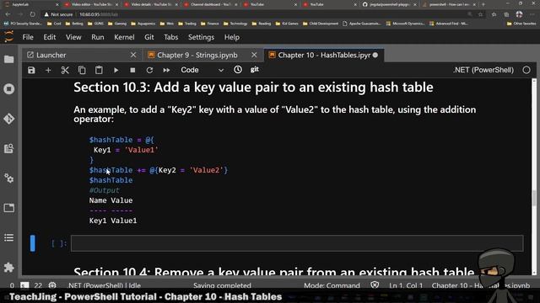Open the Kernel menu
The height and width of the screenshot is (303, 540).
coord(124,37)
